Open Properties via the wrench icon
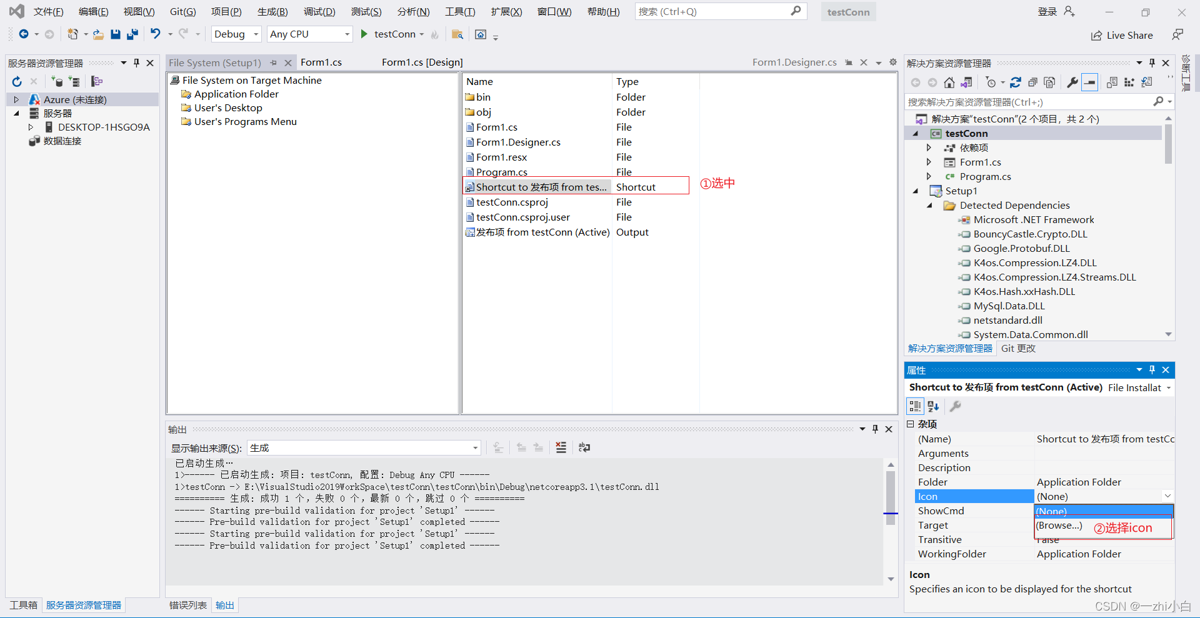Screen dimensions: 1200x618 (1072, 82)
